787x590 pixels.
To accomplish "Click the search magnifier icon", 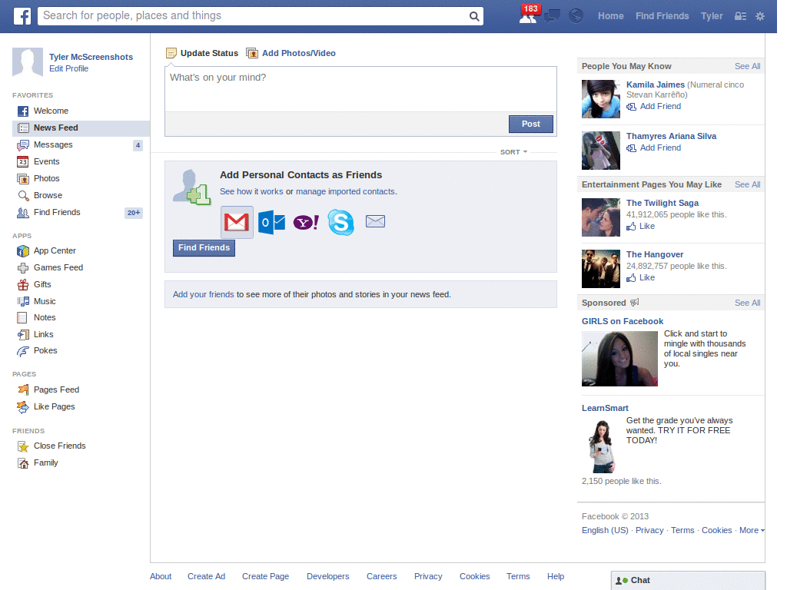I will click(473, 16).
